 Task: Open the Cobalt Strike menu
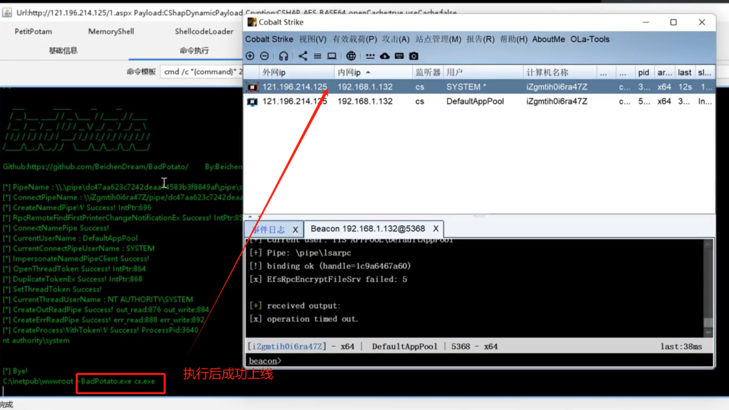click(x=269, y=39)
